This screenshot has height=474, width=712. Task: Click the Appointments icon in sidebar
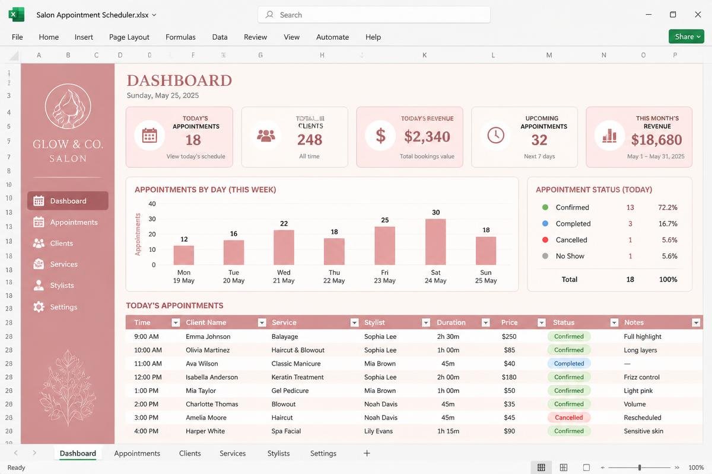[39, 222]
